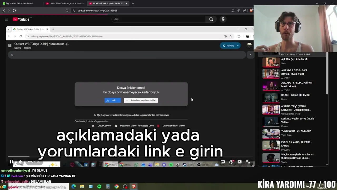Open the browser zoom magnifier icon

point(239,11)
